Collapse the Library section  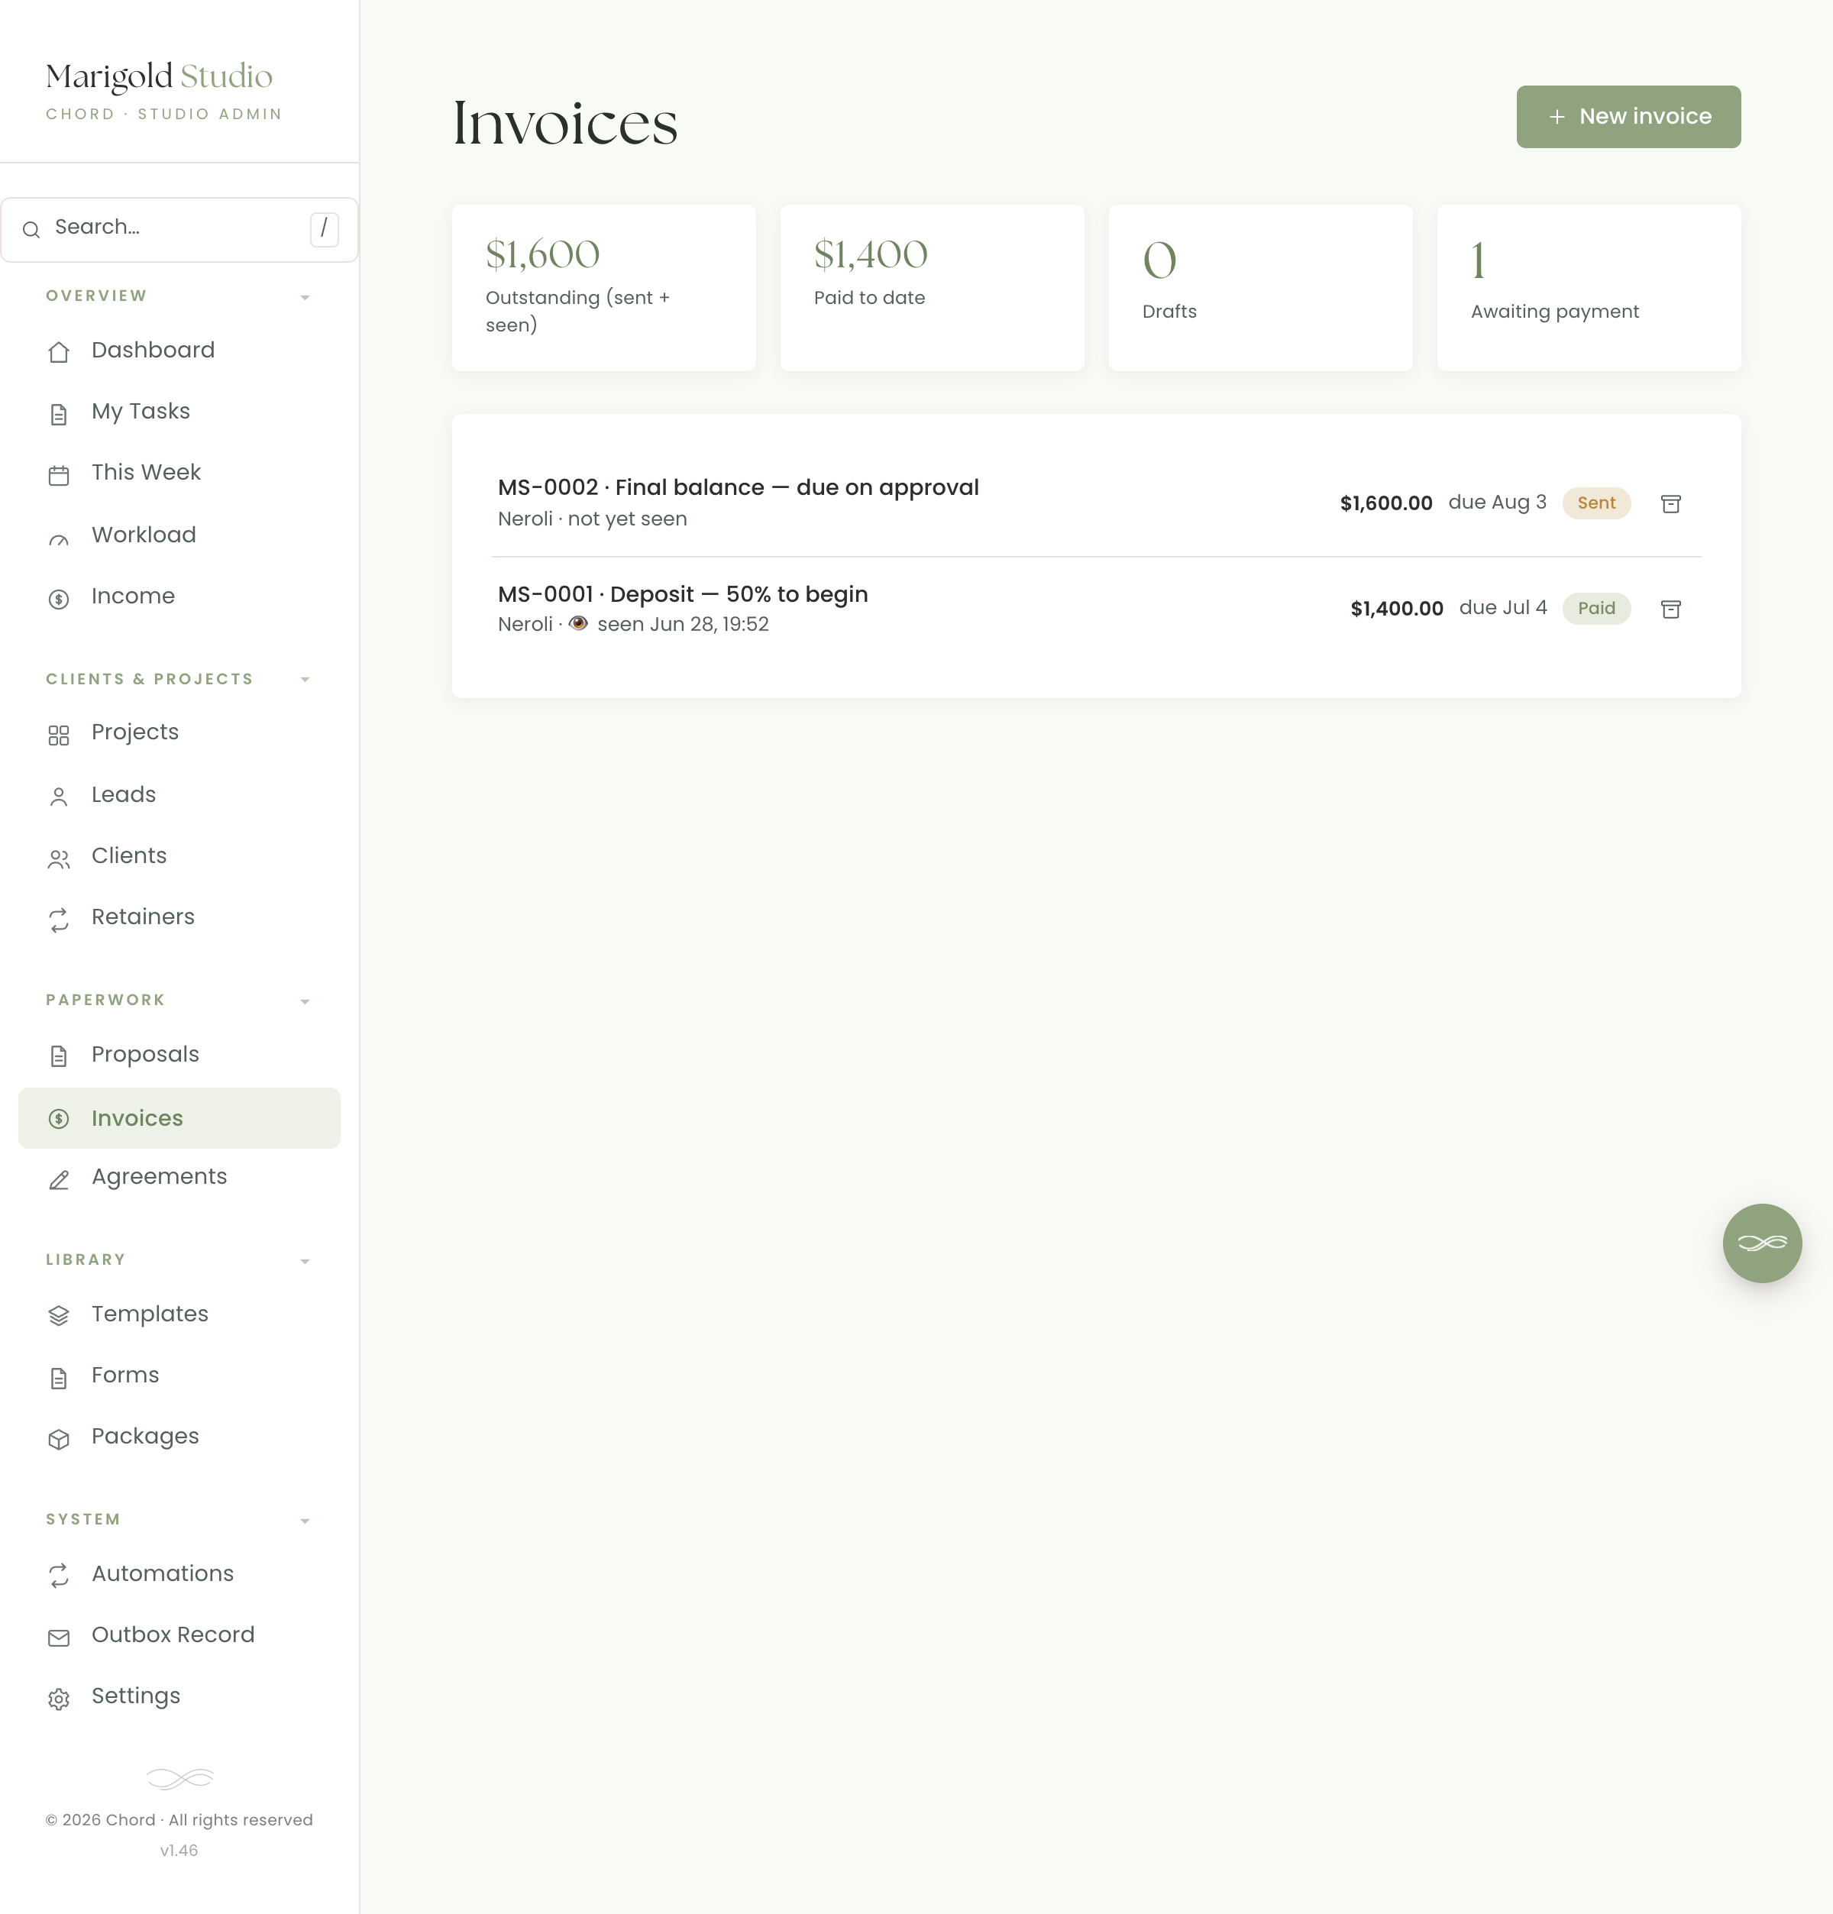point(305,1261)
